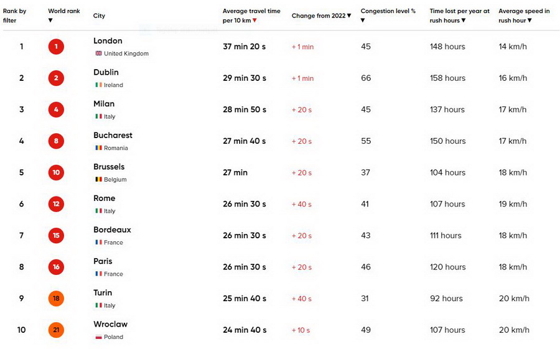Click the Belgium flag under Brussels
Screen dimensions: 560x349
pos(98,179)
